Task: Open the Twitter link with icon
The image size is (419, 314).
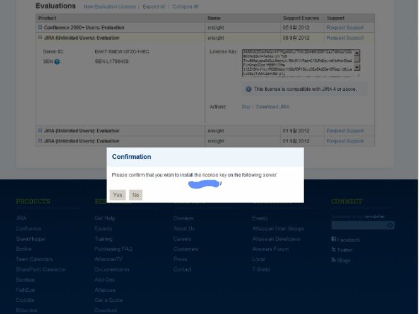Action: 342,250
